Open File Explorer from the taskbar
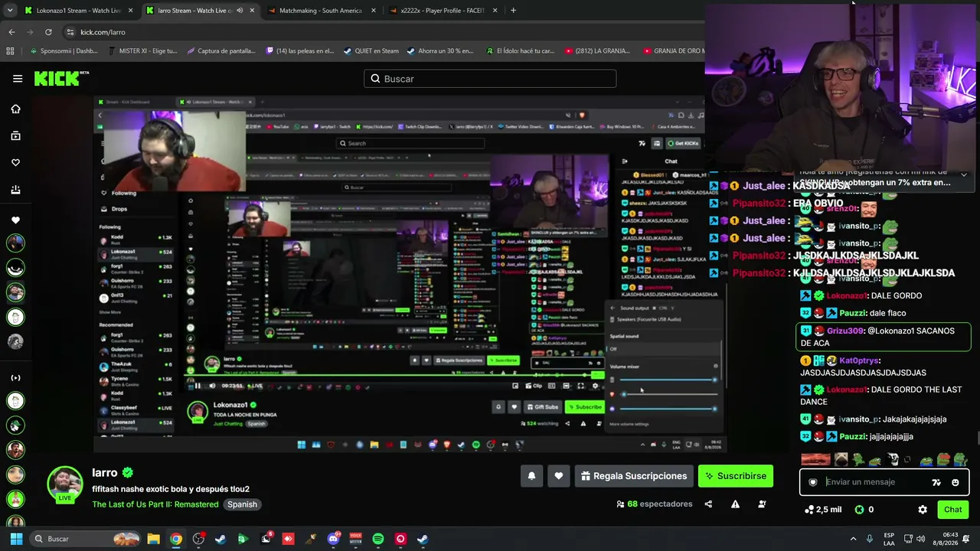 click(153, 539)
